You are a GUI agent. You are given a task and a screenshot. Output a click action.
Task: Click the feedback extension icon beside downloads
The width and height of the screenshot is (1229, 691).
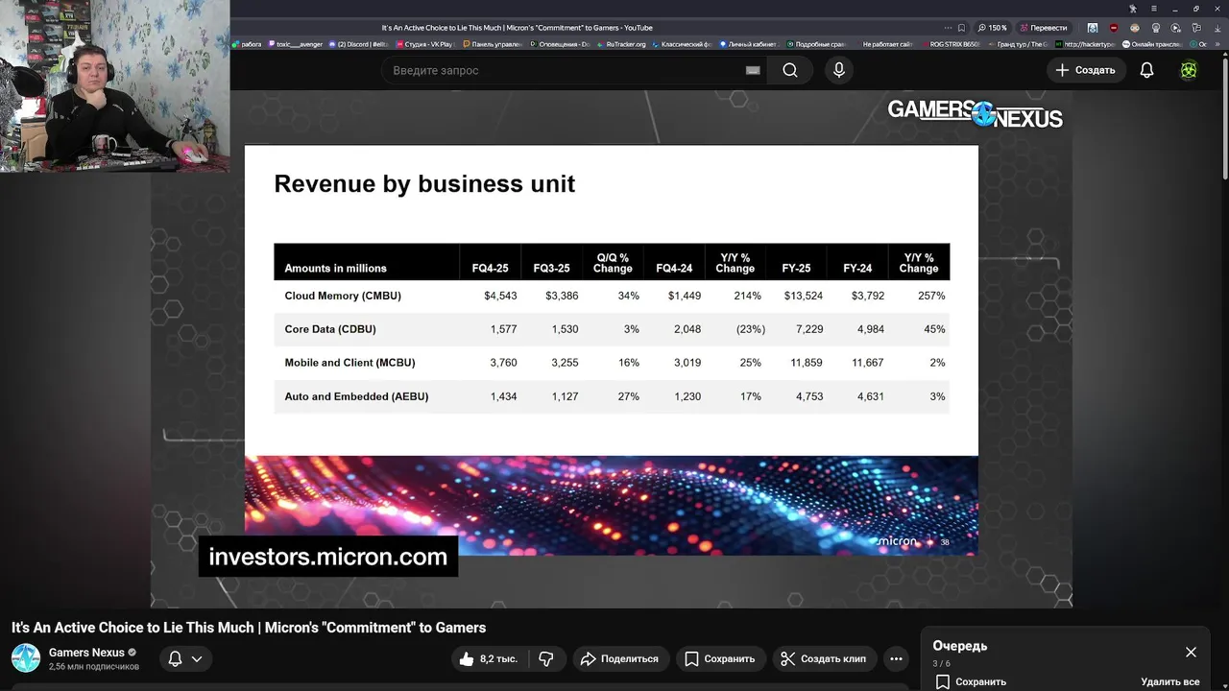[x=1196, y=28]
